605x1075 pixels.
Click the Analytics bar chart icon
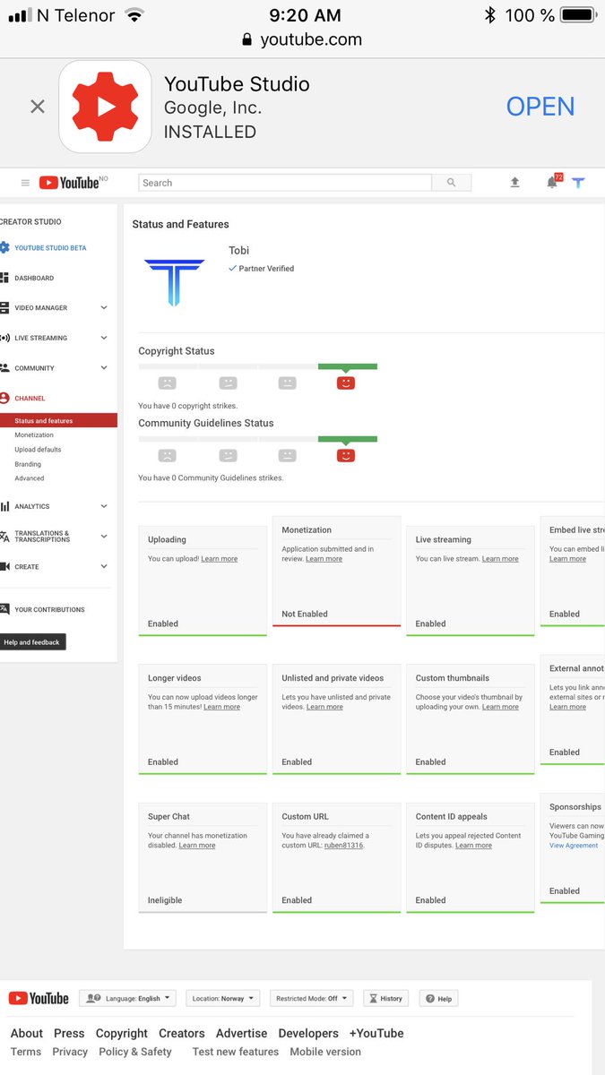4,507
